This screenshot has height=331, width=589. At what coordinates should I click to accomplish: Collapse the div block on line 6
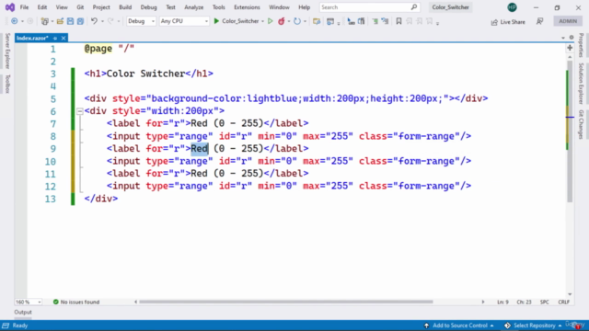click(80, 111)
